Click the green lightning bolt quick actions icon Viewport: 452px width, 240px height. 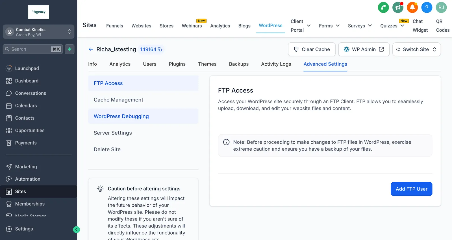pyautogui.click(x=69, y=49)
